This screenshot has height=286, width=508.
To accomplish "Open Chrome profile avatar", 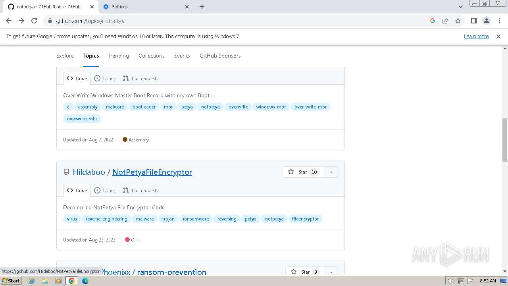I will coord(487,21).
